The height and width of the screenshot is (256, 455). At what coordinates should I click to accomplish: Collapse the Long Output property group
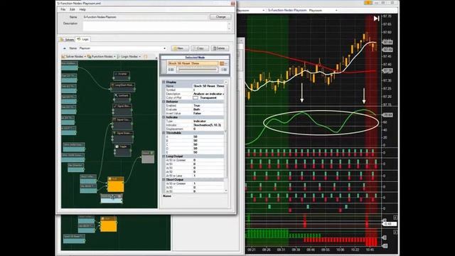164,156
